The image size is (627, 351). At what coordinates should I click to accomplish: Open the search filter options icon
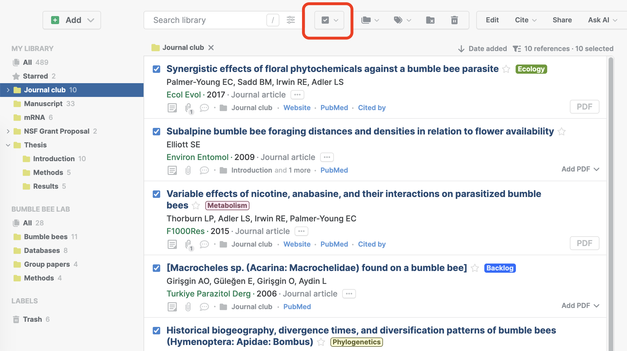tap(291, 20)
